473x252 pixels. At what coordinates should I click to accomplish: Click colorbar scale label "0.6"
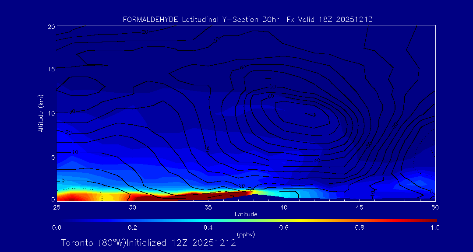[x=284, y=227]
